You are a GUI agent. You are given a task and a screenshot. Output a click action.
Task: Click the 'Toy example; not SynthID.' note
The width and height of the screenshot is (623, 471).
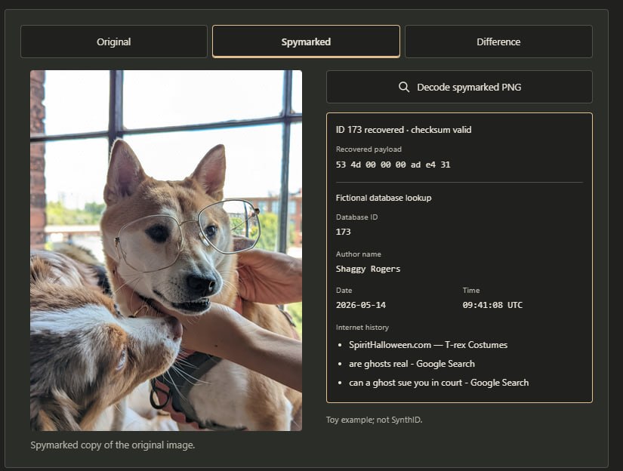[375, 420]
